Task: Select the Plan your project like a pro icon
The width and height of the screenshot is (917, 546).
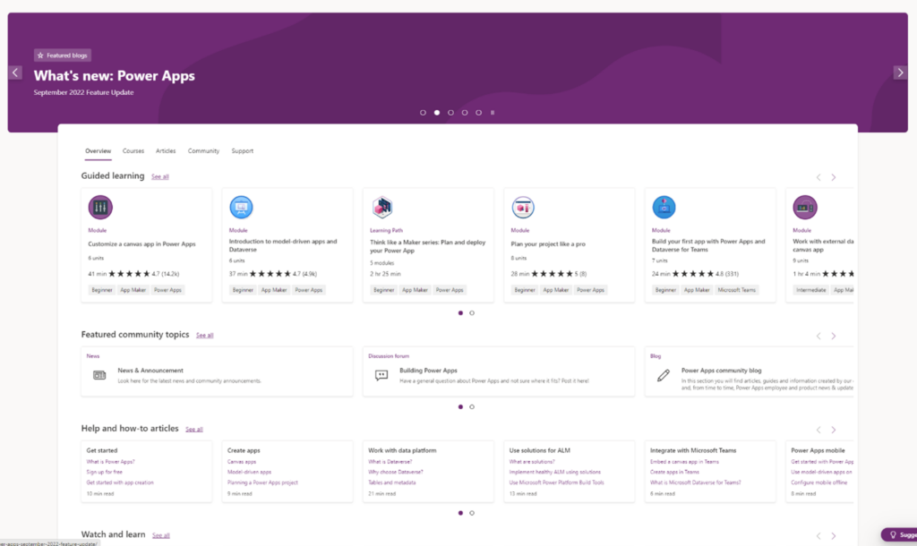Action: click(523, 207)
